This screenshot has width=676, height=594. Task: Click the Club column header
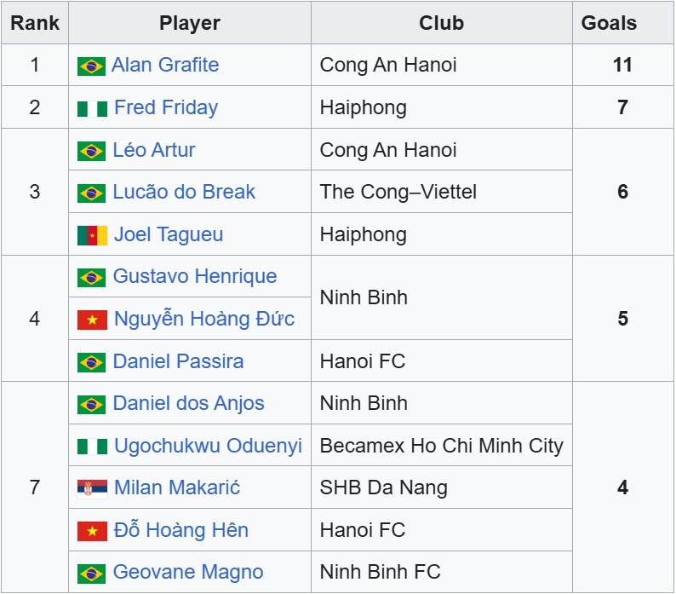coord(441,23)
